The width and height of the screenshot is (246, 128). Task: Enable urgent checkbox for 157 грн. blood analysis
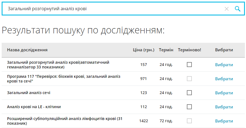189,65
